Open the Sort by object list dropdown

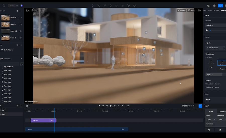[215, 48]
